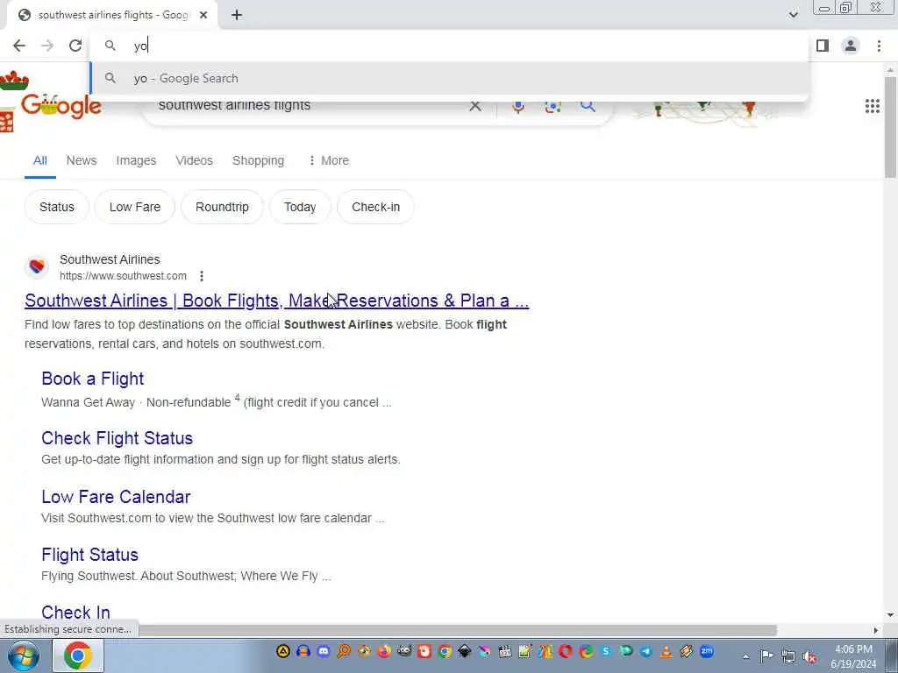The image size is (898, 673).
Task: Toggle the Chrome side panel
Action: pos(823,46)
